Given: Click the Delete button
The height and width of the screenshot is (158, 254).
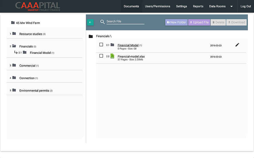Looking at the screenshot, I should 218,22.
